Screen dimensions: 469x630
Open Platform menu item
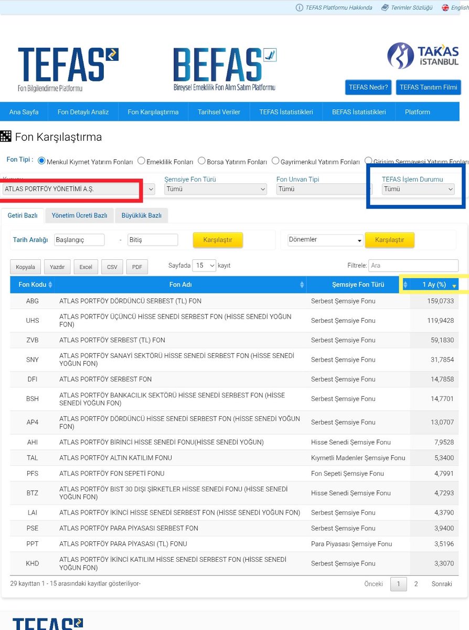(418, 112)
